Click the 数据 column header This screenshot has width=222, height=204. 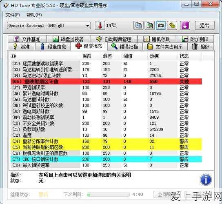[162, 56]
